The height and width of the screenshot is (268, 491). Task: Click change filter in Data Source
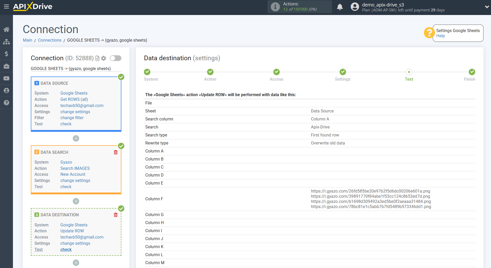[x=72, y=118]
